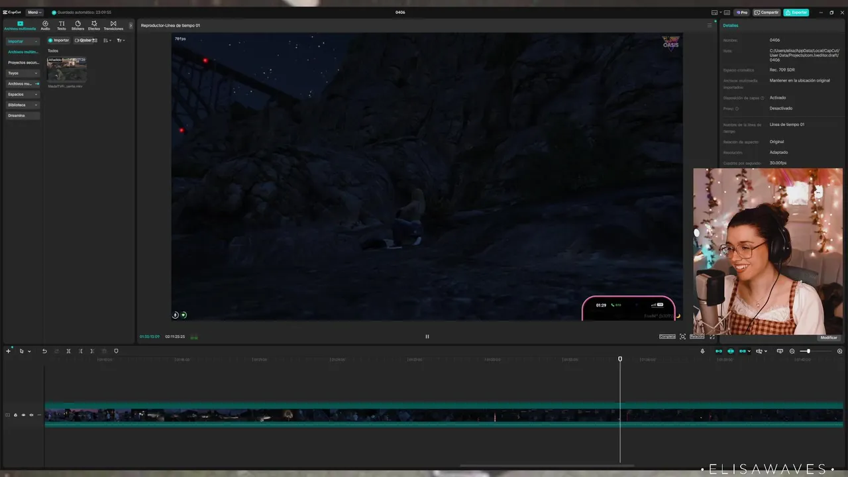Screen dimensions: 848x477
Task: Zoom out timeline with minus icon
Action: 792,351
